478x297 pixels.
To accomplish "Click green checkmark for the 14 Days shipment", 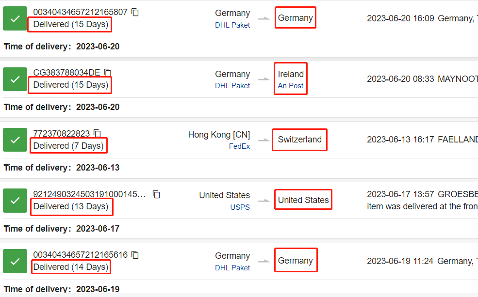I will pos(15,261).
